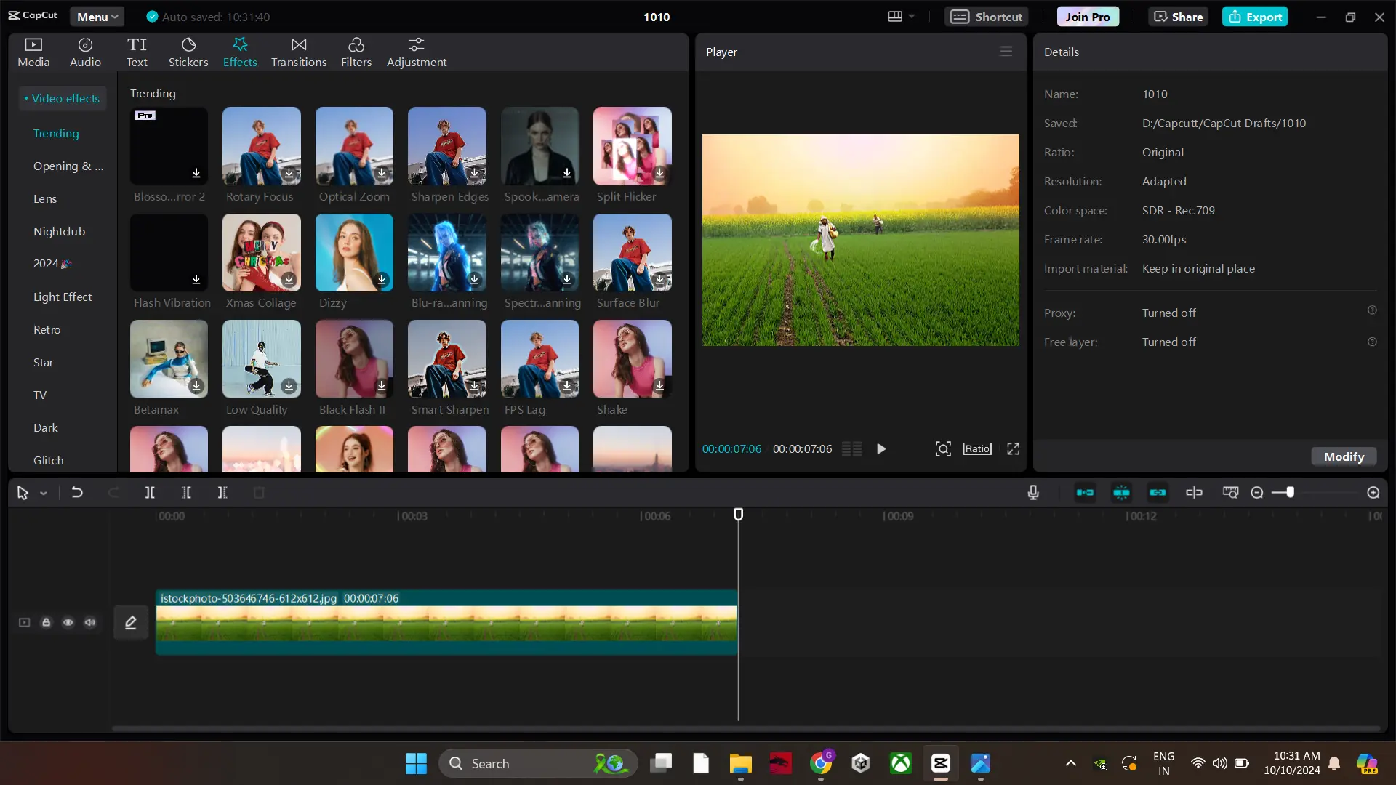
Task: Click the timeline playhead marker
Action: (738, 514)
